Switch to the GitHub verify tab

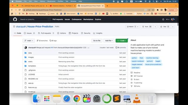tap(34, 6)
